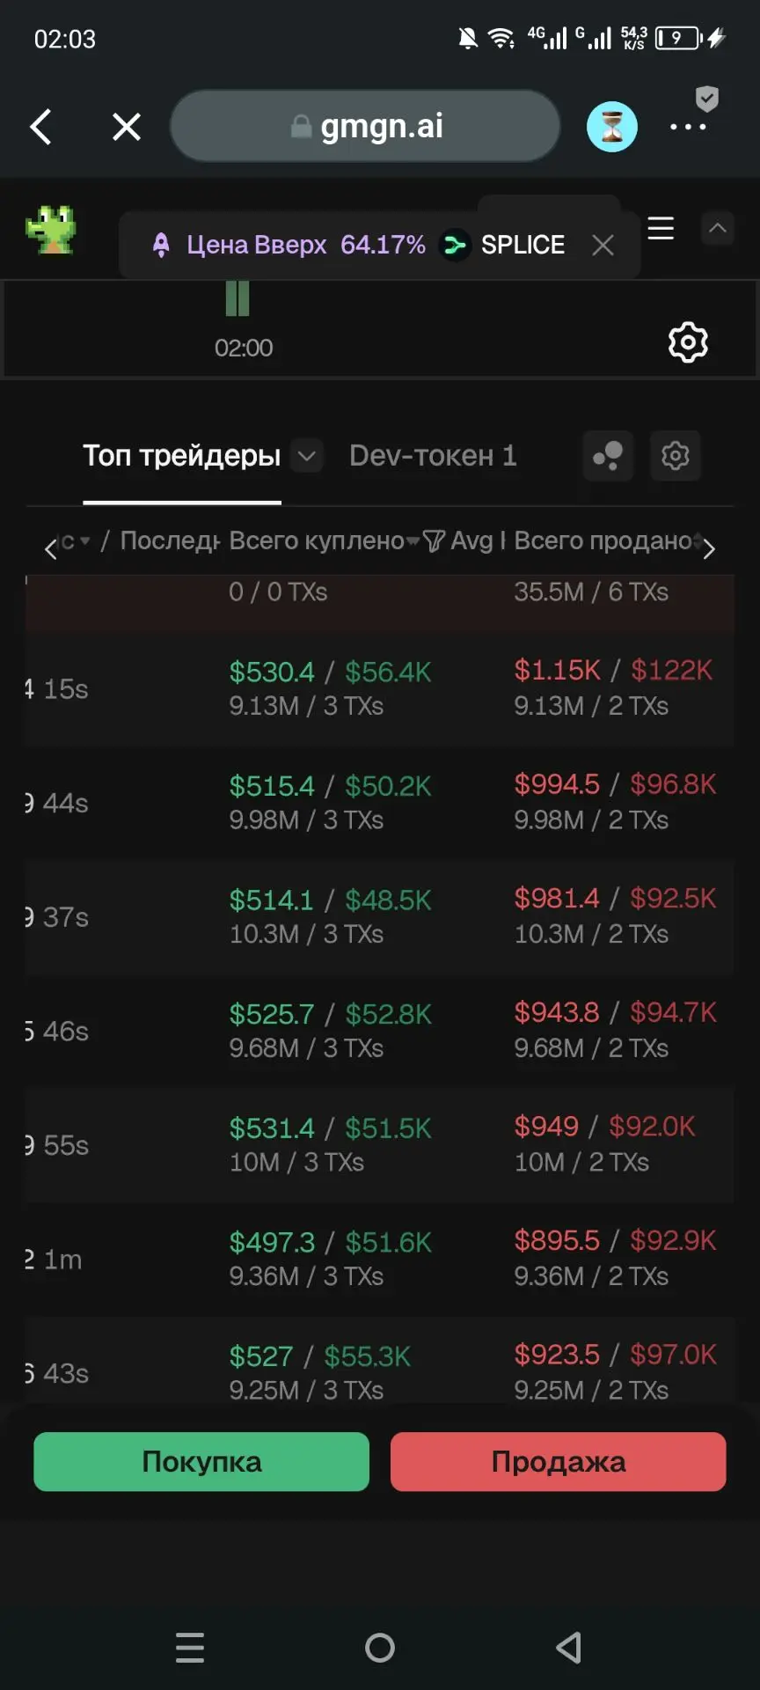Tap the Продажа sell button

pos(559,1462)
